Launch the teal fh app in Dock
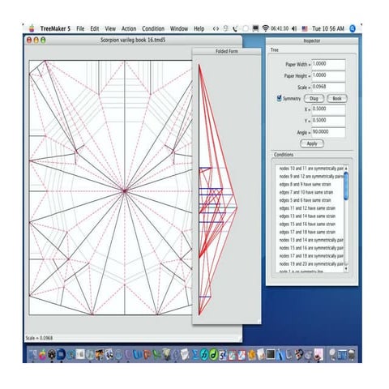 pos(204,354)
